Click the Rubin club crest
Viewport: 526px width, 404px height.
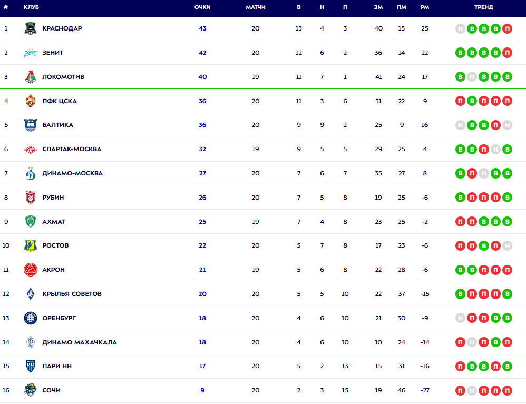coord(31,198)
